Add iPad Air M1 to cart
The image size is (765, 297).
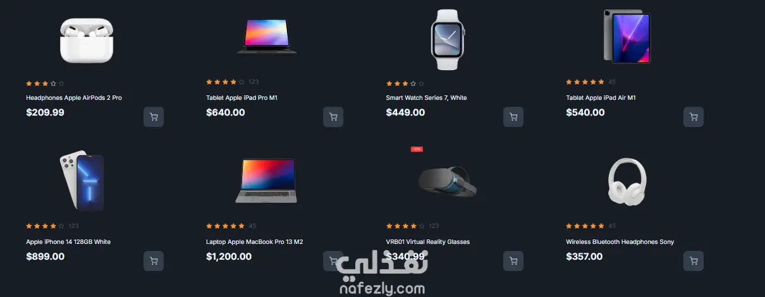coord(694,117)
